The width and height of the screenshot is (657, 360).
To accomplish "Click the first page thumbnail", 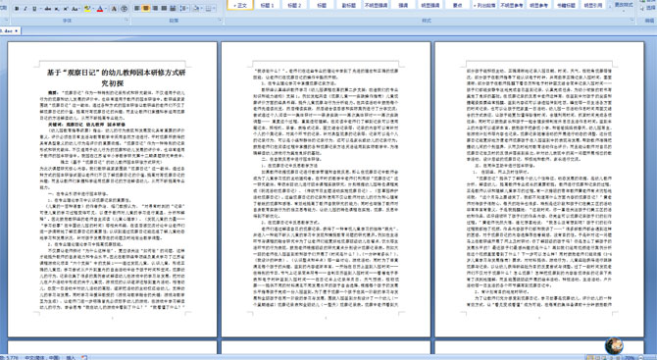I will coord(113,189).
